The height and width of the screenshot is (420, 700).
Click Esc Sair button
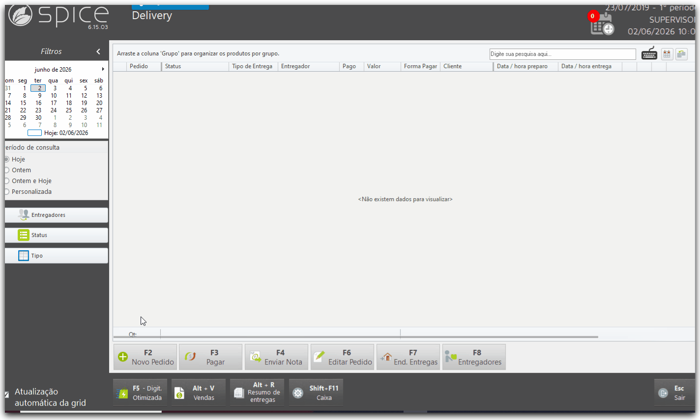point(674,393)
